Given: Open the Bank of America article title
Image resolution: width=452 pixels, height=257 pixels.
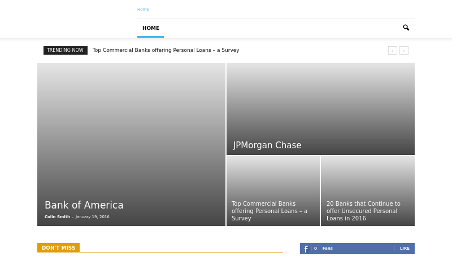Looking at the screenshot, I should point(84,205).
